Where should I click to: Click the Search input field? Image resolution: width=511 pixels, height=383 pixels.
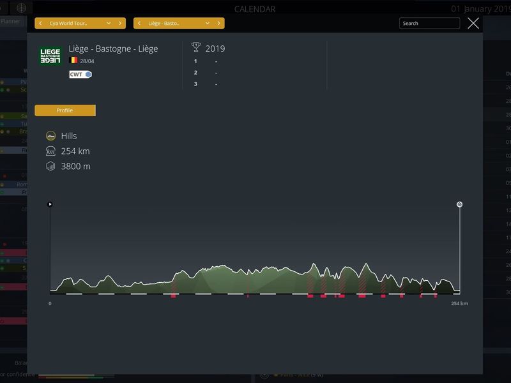pyautogui.click(x=429, y=23)
